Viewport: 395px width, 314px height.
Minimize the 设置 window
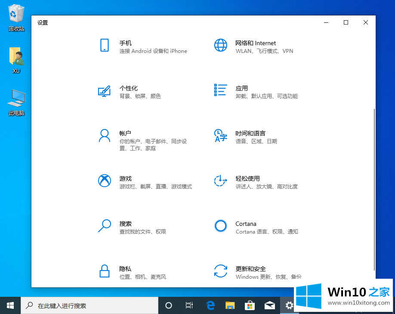[x=326, y=23]
